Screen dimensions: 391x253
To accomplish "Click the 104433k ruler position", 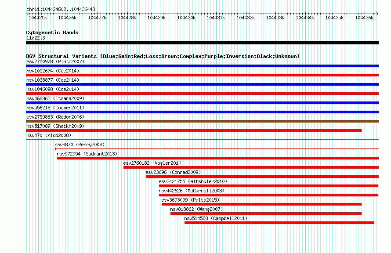I will click(x=275, y=18).
